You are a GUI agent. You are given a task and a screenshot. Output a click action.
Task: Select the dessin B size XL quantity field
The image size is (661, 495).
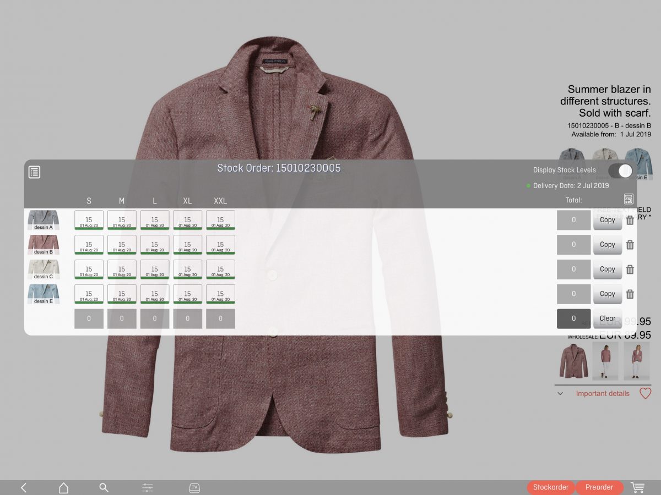click(x=187, y=245)
